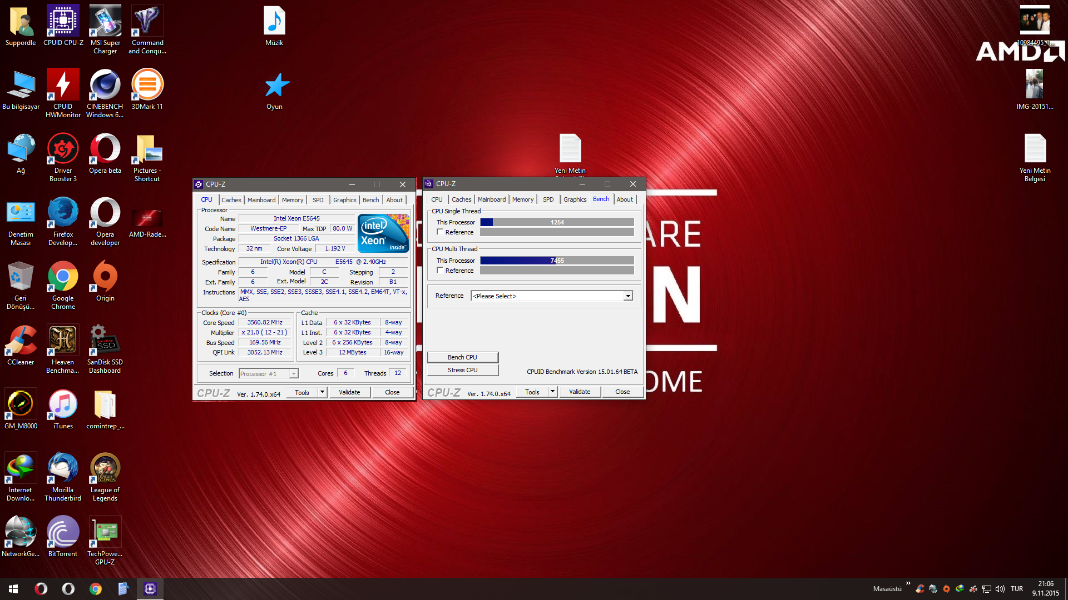
Task: Click the TUR language indicator
Action: point(1017,589)
